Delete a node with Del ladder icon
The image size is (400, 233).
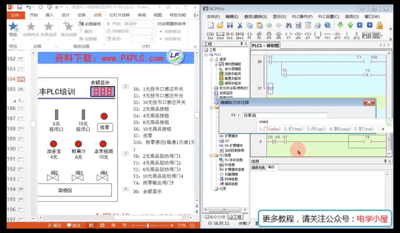click(230, 35)
